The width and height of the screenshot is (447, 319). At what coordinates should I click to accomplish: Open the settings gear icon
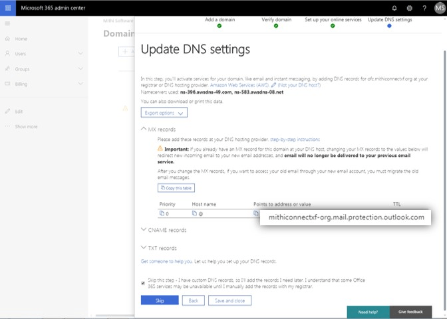pyautogui.click(x=409, y=8)
